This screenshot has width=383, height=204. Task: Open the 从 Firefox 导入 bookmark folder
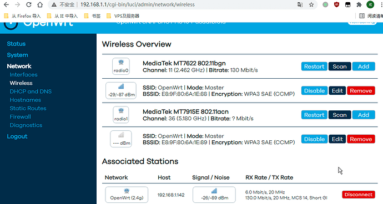[22, 16]
